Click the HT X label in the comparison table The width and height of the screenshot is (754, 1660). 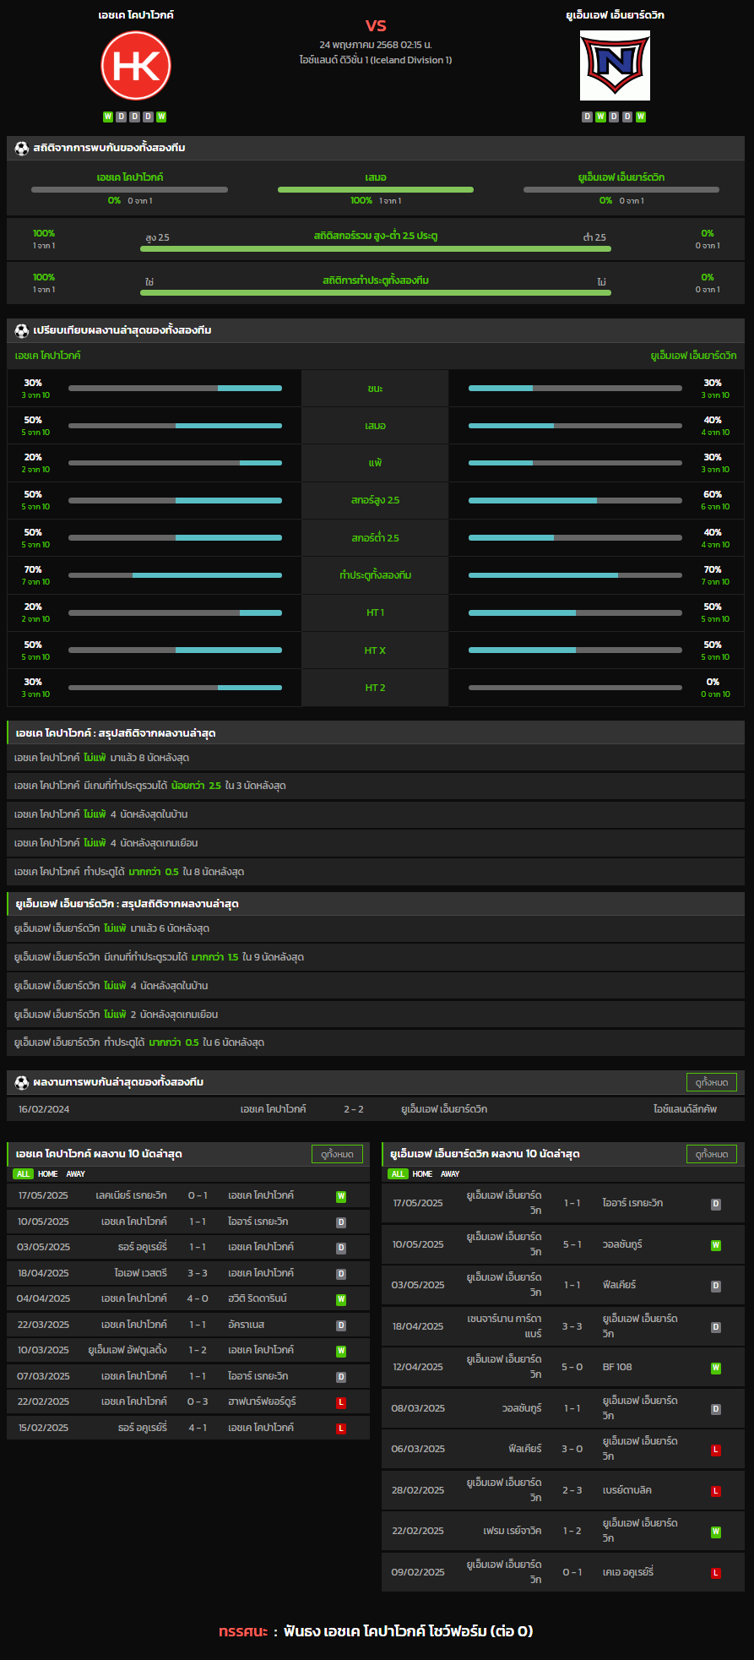click(x=375, y=650)
